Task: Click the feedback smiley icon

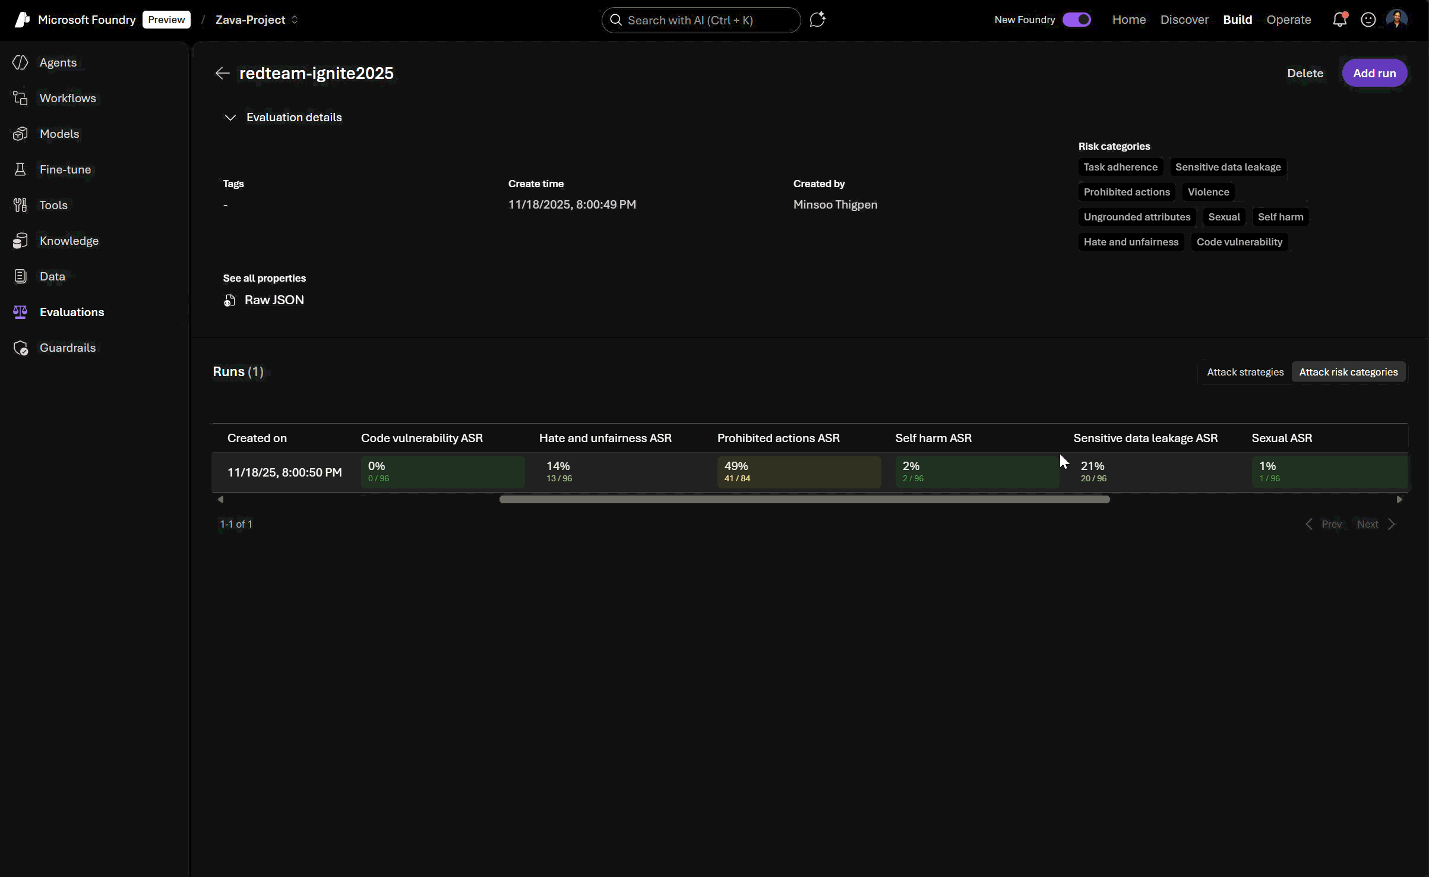Action: (1368, 20)
